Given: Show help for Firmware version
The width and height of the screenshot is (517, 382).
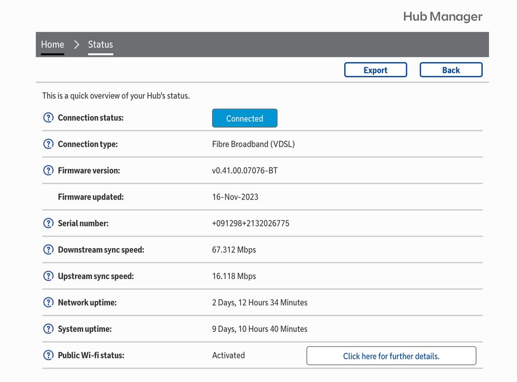Looking at the screenshot, I should [x=48, y=171].
